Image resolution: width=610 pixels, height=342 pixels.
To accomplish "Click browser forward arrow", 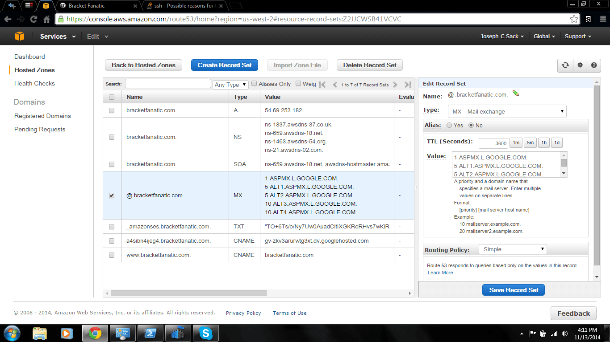I will [21, 19].
